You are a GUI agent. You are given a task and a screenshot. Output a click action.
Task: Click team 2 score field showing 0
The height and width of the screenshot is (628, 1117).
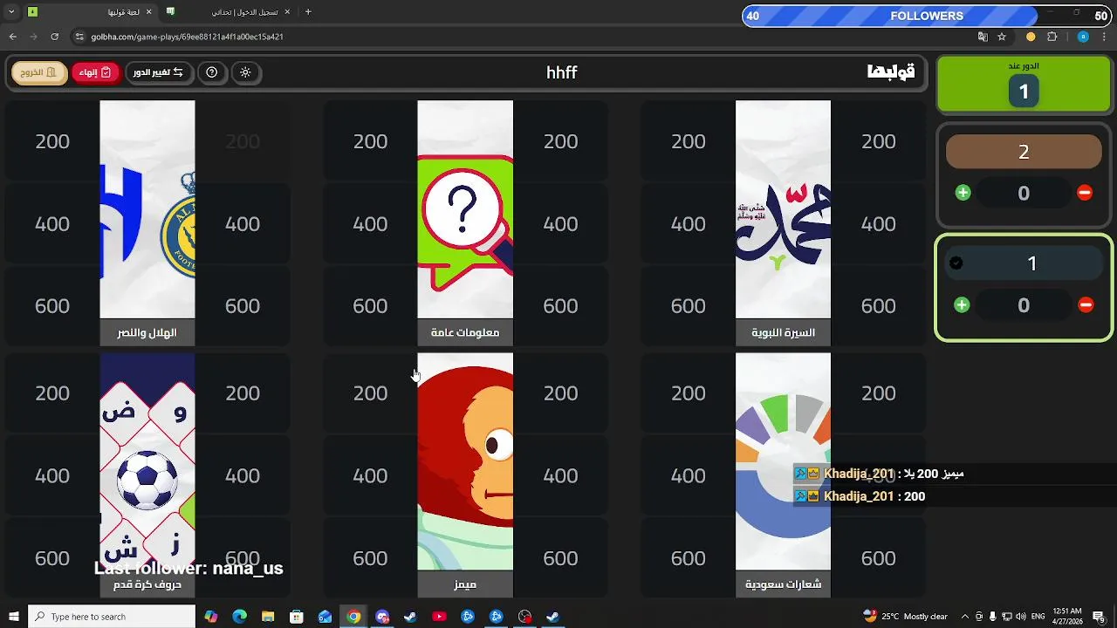[1024, 193]
